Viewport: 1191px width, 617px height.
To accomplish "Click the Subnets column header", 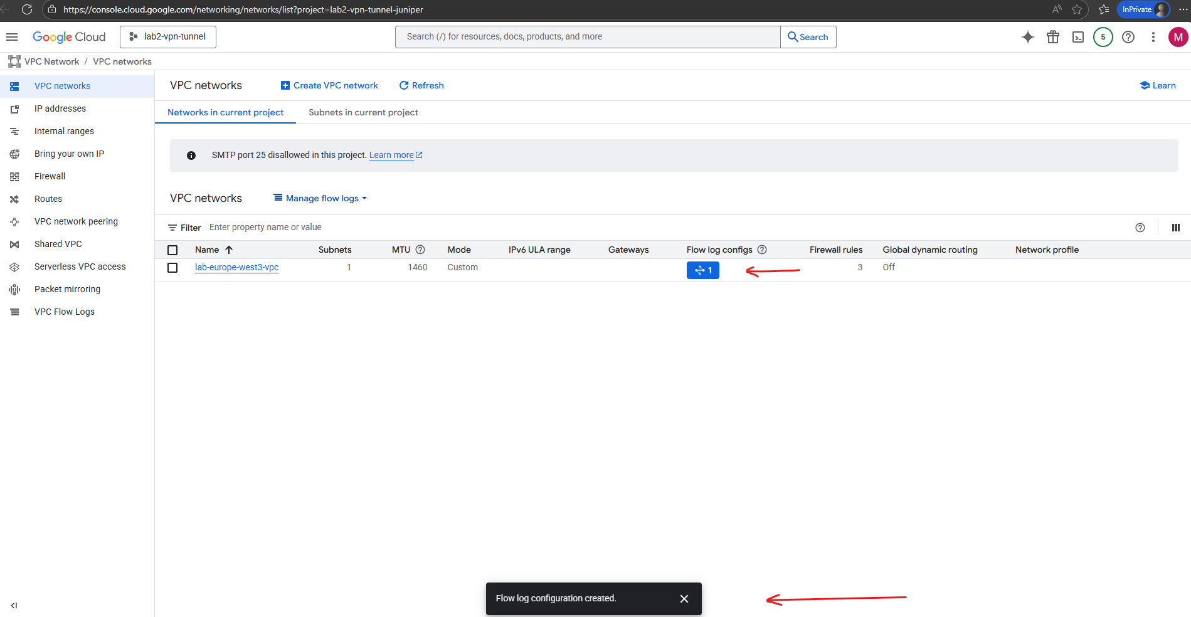I will click(x=335, y=250).
